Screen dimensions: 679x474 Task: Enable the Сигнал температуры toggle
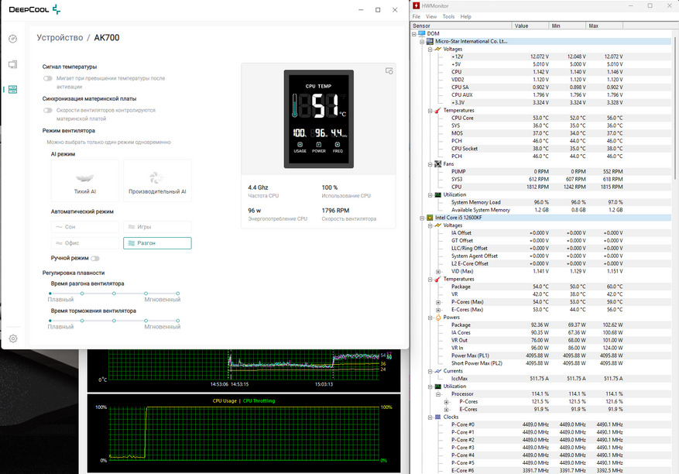pos(48,78)
